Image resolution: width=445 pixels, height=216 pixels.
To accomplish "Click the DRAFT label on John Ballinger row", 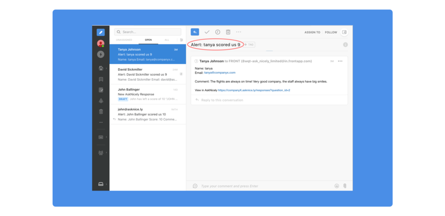I will pyautogui.click(x=123, y=99).
